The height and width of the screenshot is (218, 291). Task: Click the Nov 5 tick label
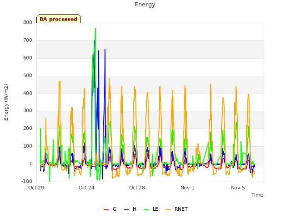point(238,188)
